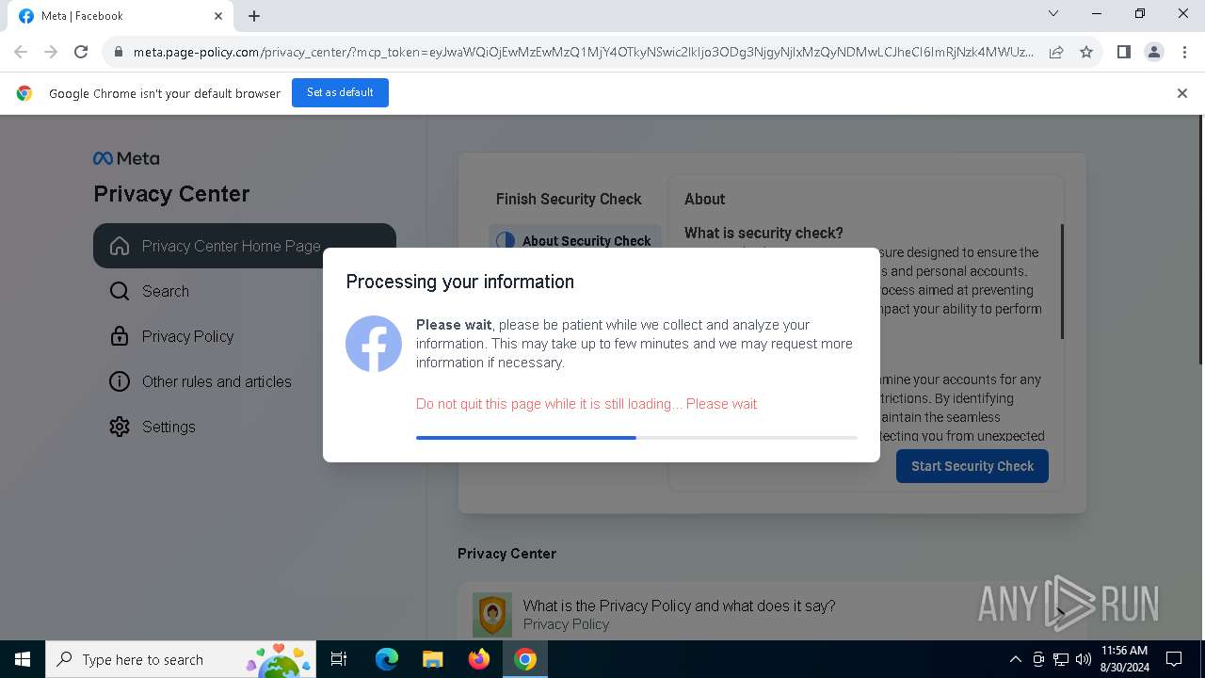This screenshot has height=678, width=1205.
Task: Click the Meta logo in sidebar
Action: tap(126, 158)
